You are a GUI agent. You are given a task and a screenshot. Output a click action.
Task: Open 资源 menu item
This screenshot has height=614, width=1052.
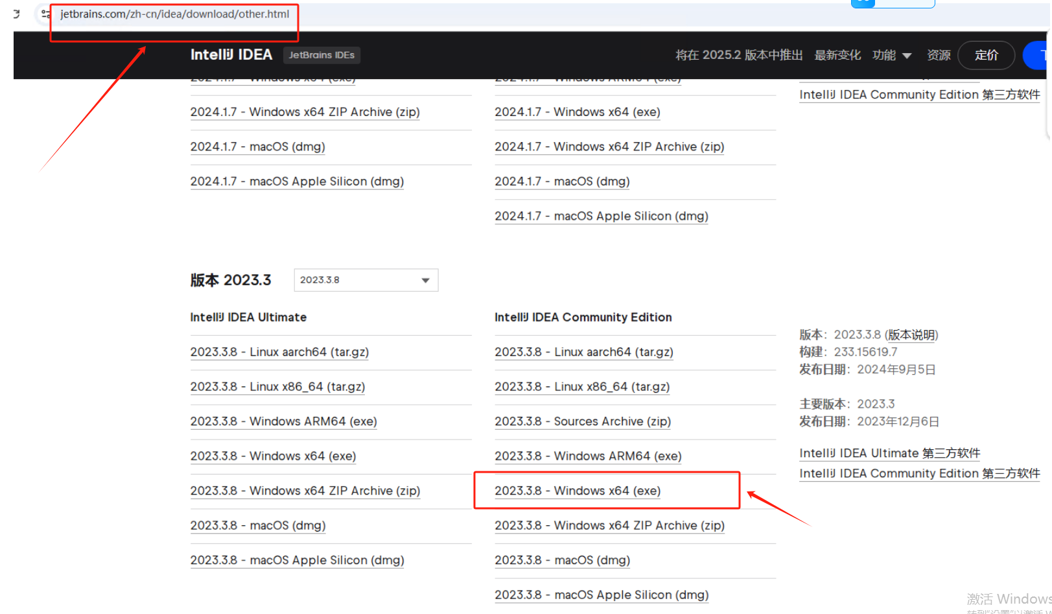click(939, 55)
